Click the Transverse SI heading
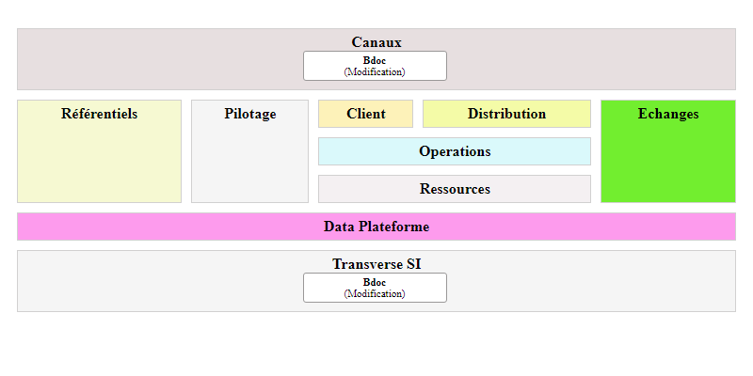The height and width of the screenshot is (376, 753). click(376, 264)
